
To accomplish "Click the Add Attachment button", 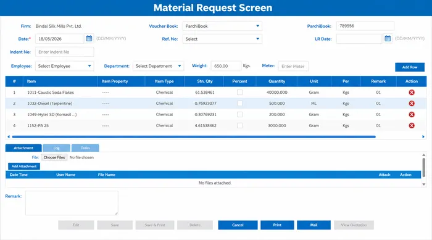I will (24, 166).
